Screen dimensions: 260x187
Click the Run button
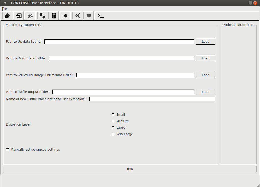click(x=130, y=169)
